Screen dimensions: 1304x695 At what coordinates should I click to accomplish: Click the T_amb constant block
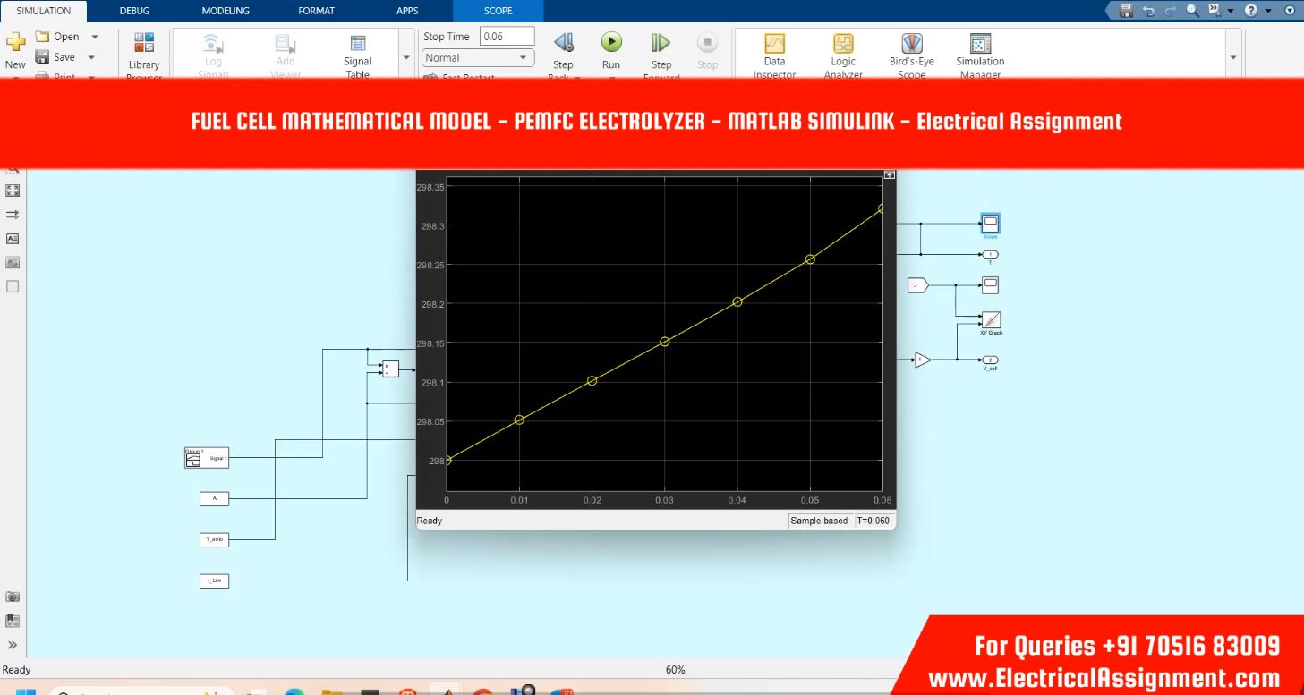tap(214, 539)
